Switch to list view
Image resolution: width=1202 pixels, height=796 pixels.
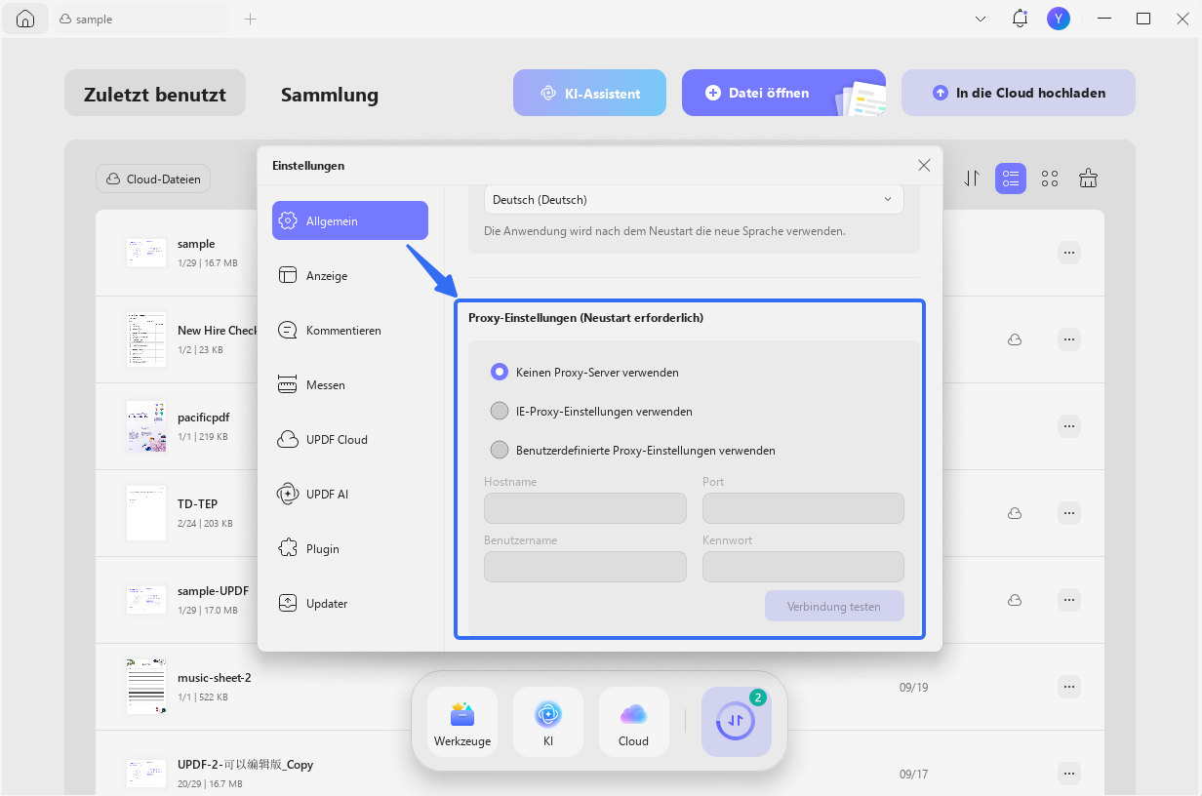coord(1011,179)
